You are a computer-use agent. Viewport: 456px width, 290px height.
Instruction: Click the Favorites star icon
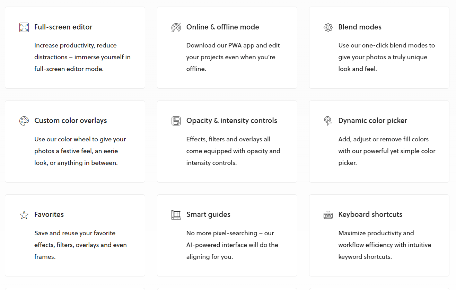(24, 215)
